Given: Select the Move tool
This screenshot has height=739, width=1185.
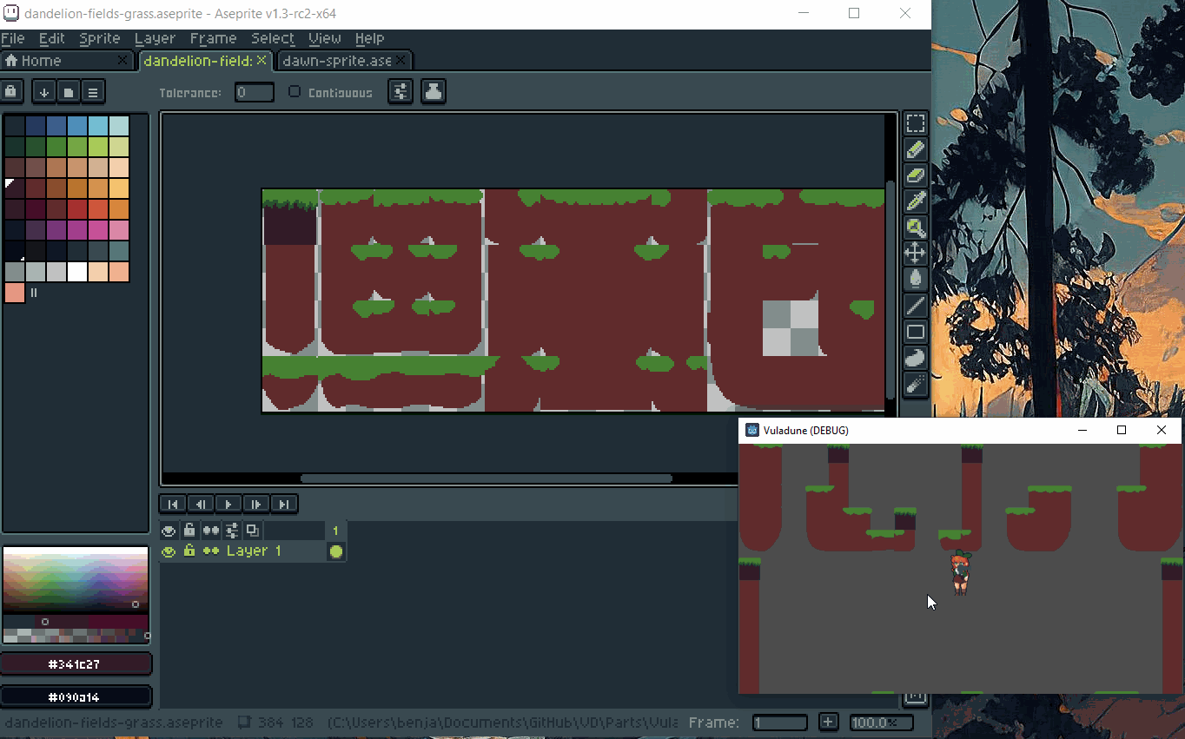Looking at the screenshot, I should tap(915, 254).
